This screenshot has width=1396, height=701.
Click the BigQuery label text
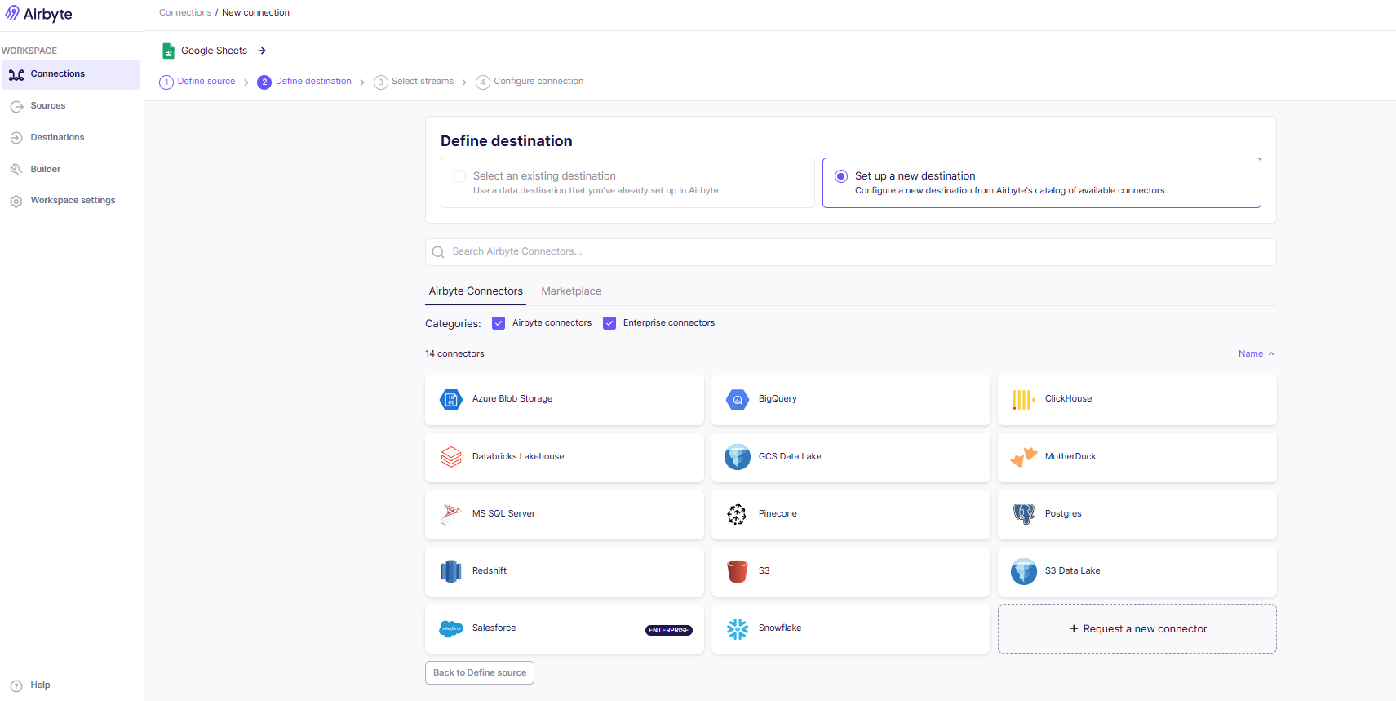[778, 399]
